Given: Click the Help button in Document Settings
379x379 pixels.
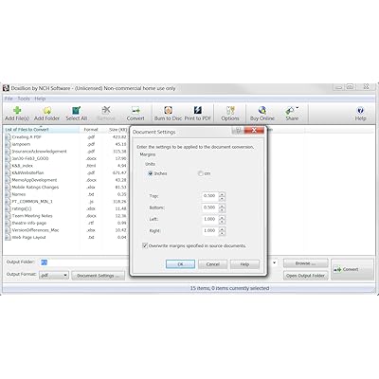Looking at the screenshot, I should [x=244, y=264].
